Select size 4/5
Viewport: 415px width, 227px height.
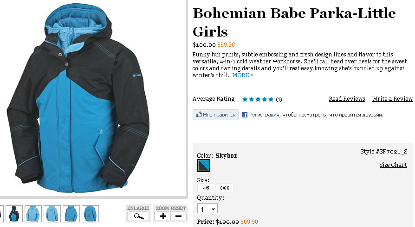[x=206, y=188]
